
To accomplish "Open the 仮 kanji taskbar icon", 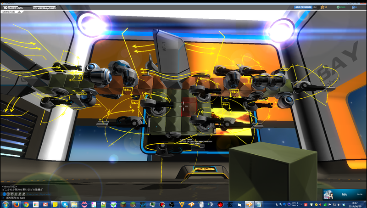I will [230, 204].
